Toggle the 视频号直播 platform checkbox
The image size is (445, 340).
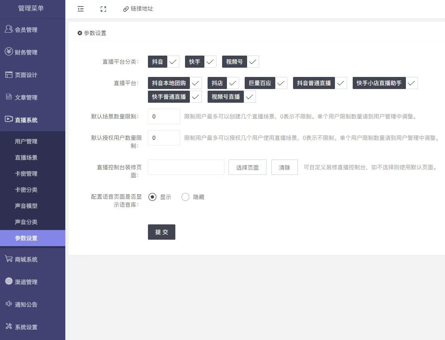coord(250,97)
